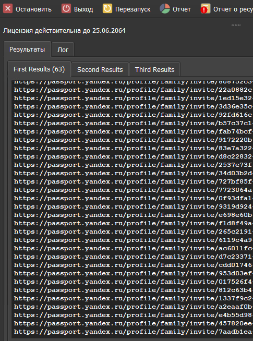
Task: Select invite link starting b57c37c1
Action: coord(134,123)
